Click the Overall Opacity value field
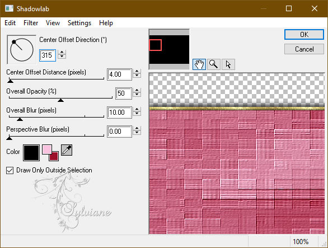The height and width of the screenshot is (248, 328). coord(123,93)
